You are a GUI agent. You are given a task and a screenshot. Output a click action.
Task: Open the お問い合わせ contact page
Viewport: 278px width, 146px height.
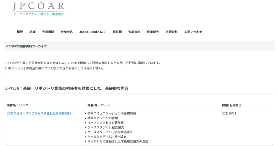193,32
